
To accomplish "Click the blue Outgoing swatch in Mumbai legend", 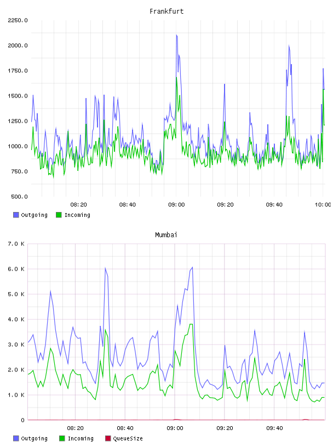I will click(x=16, y=438).
